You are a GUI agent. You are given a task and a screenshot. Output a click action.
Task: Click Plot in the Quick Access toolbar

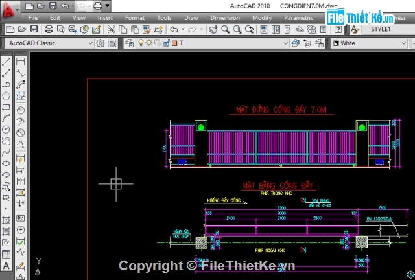(98, 6)
